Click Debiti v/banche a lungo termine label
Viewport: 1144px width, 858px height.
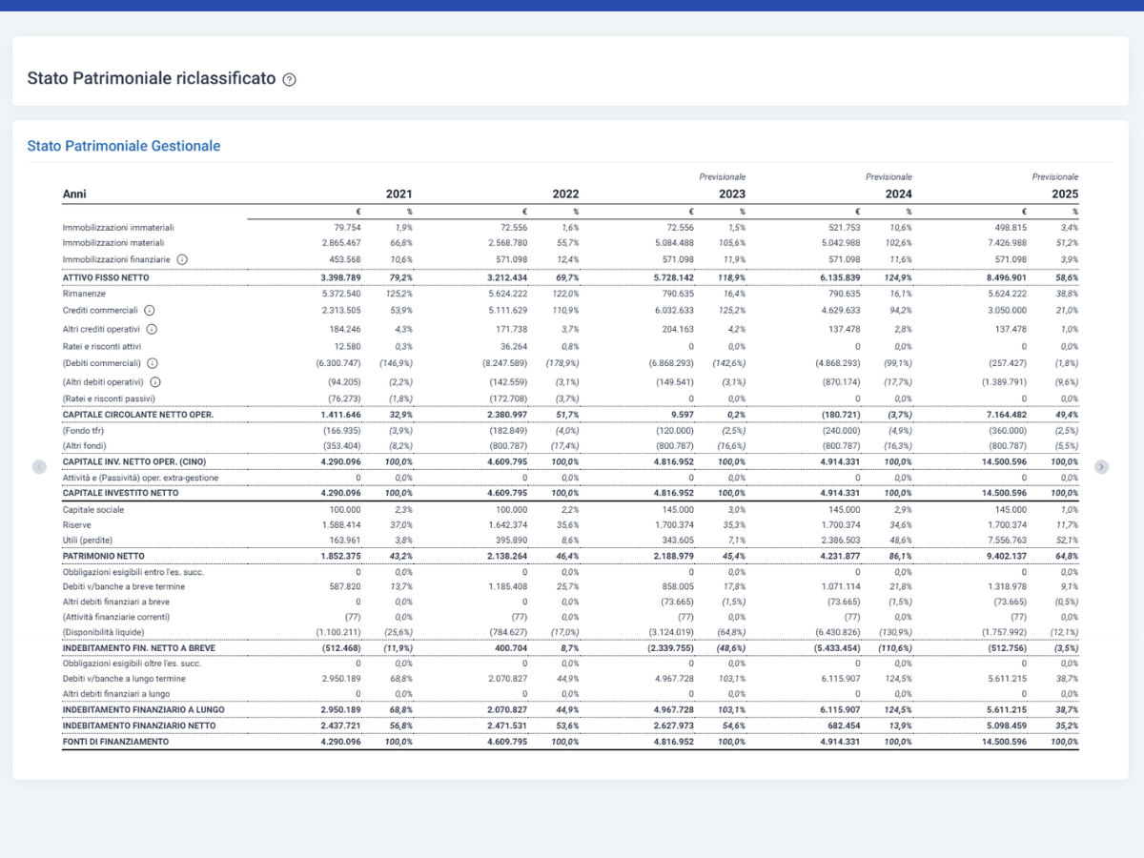point(124,679)
